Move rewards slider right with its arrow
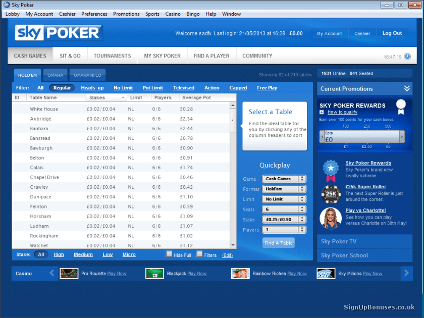Image resolution: width=424 pixels, height=318 pixels. (402, 137)
